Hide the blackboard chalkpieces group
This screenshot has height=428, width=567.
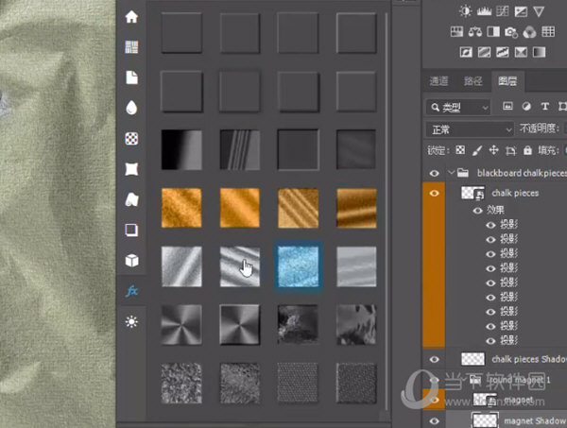[x=435, y=173]
